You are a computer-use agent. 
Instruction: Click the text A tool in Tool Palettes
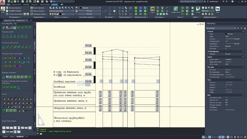7,28
